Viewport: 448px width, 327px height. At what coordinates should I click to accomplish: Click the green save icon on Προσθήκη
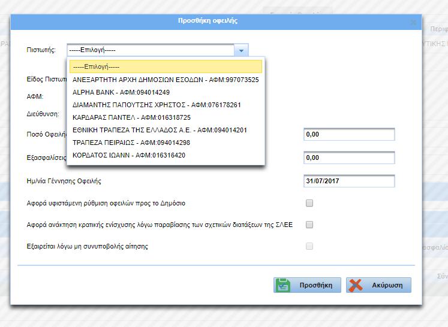(283, 285)
